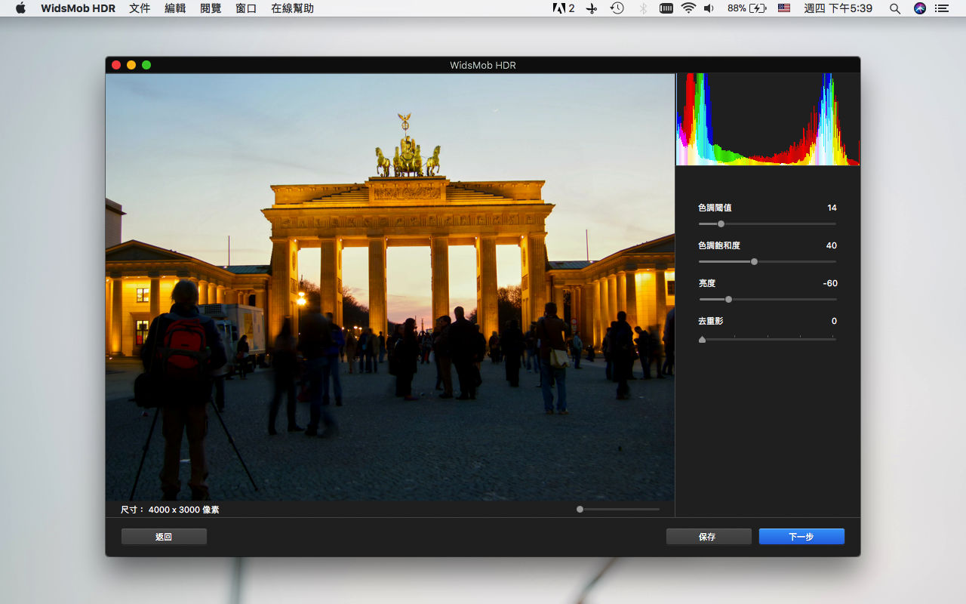Adjust the 色調閾值 slider
The height and width of the screenshot is (604, 966).
(x=768, y=223)
